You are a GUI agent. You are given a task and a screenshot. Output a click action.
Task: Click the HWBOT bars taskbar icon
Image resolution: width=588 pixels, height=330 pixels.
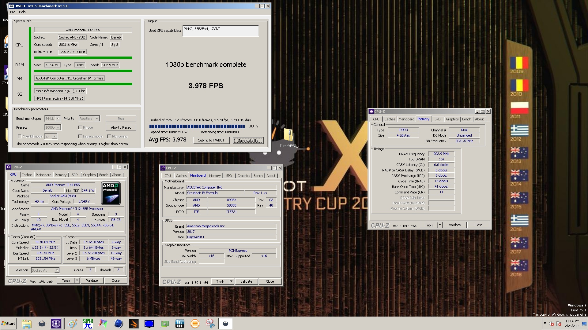pyautogui.click(x=180, y=324)
